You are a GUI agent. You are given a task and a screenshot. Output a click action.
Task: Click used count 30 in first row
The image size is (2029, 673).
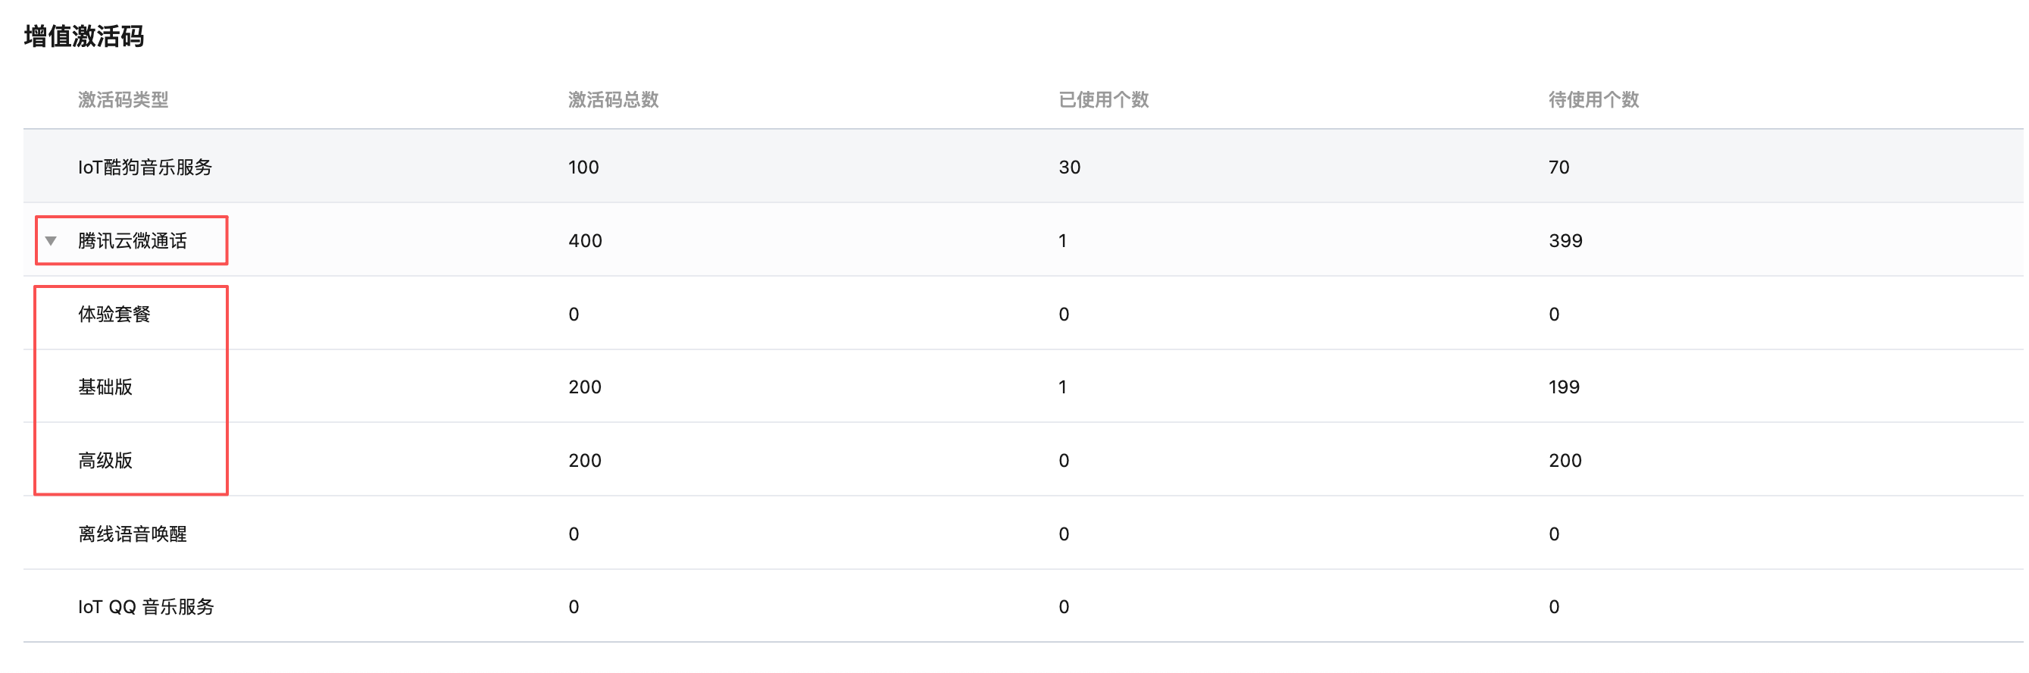click(x=1070, y=167)
